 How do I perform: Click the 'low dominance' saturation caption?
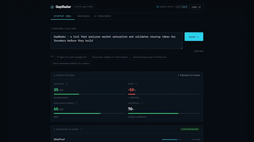(61, 98)
